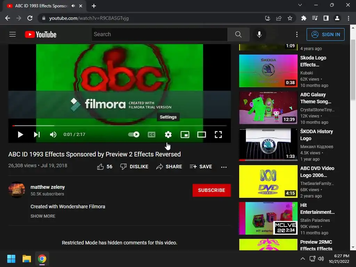Open taskbar volume control
This screenshot has height=267, width=356.
pos(321,259)
